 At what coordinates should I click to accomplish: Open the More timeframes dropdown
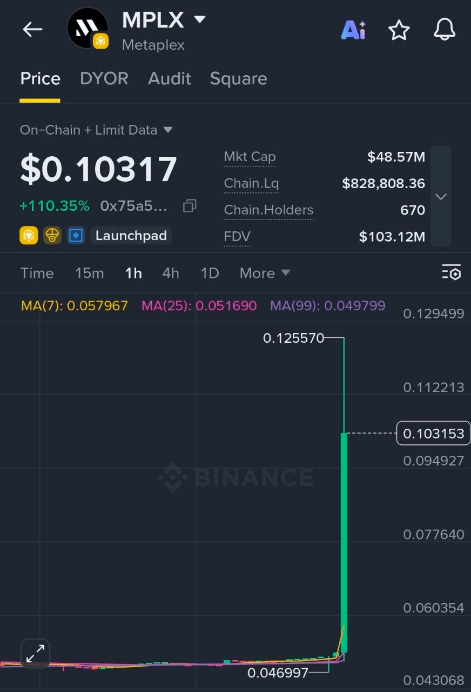[x=265, y=273]
